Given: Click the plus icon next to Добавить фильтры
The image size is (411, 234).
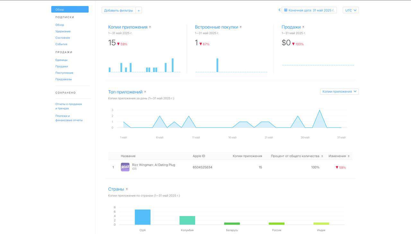Looking at the screenshot, I should pos(139,11).
